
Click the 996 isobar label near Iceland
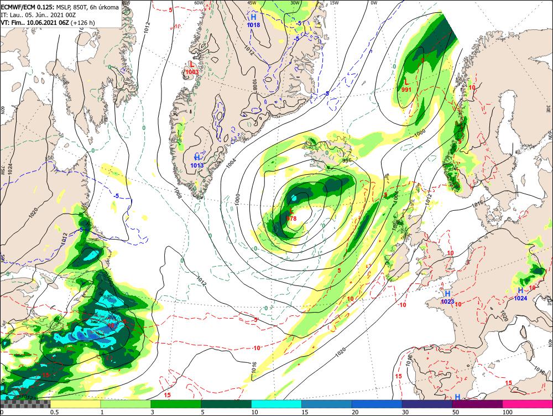(x=347, y=160)
